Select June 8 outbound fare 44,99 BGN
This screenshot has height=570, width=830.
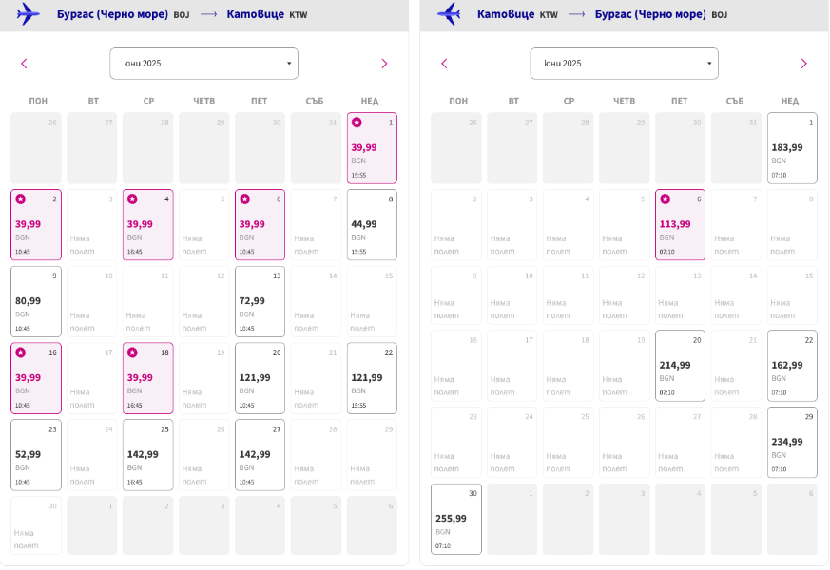click(x=372, y=225)
